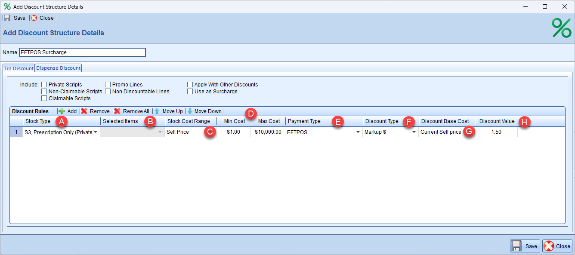Click the red X Remove icon
575x255 pixels.
point(84,111)
